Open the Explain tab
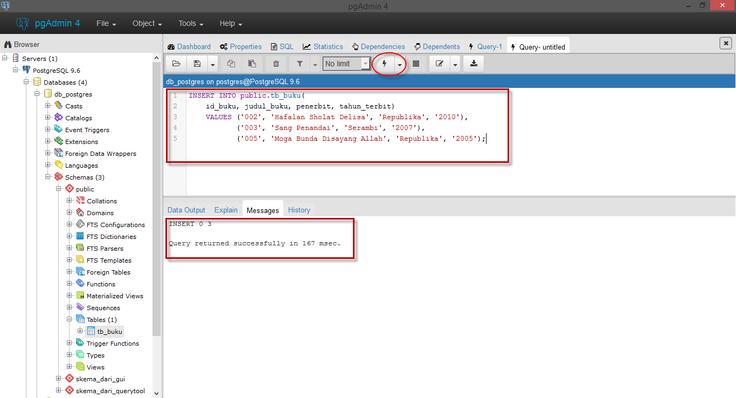736x398 pixels. tap(226, 210)
